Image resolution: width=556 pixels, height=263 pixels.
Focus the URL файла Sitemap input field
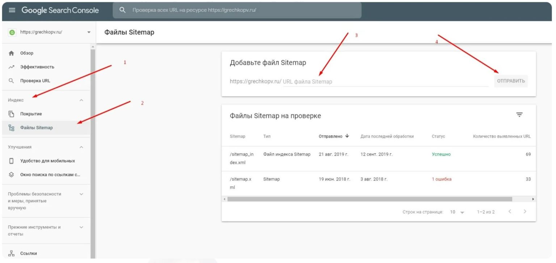[386, 82]
